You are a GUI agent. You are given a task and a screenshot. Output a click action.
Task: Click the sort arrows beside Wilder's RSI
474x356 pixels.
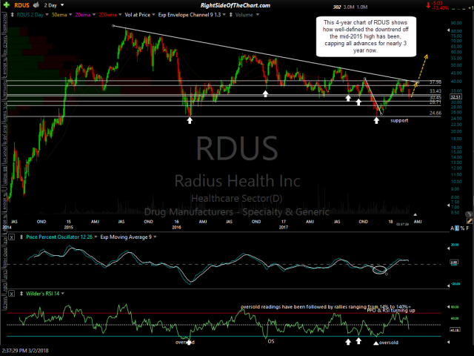click(x=21, y=294)
